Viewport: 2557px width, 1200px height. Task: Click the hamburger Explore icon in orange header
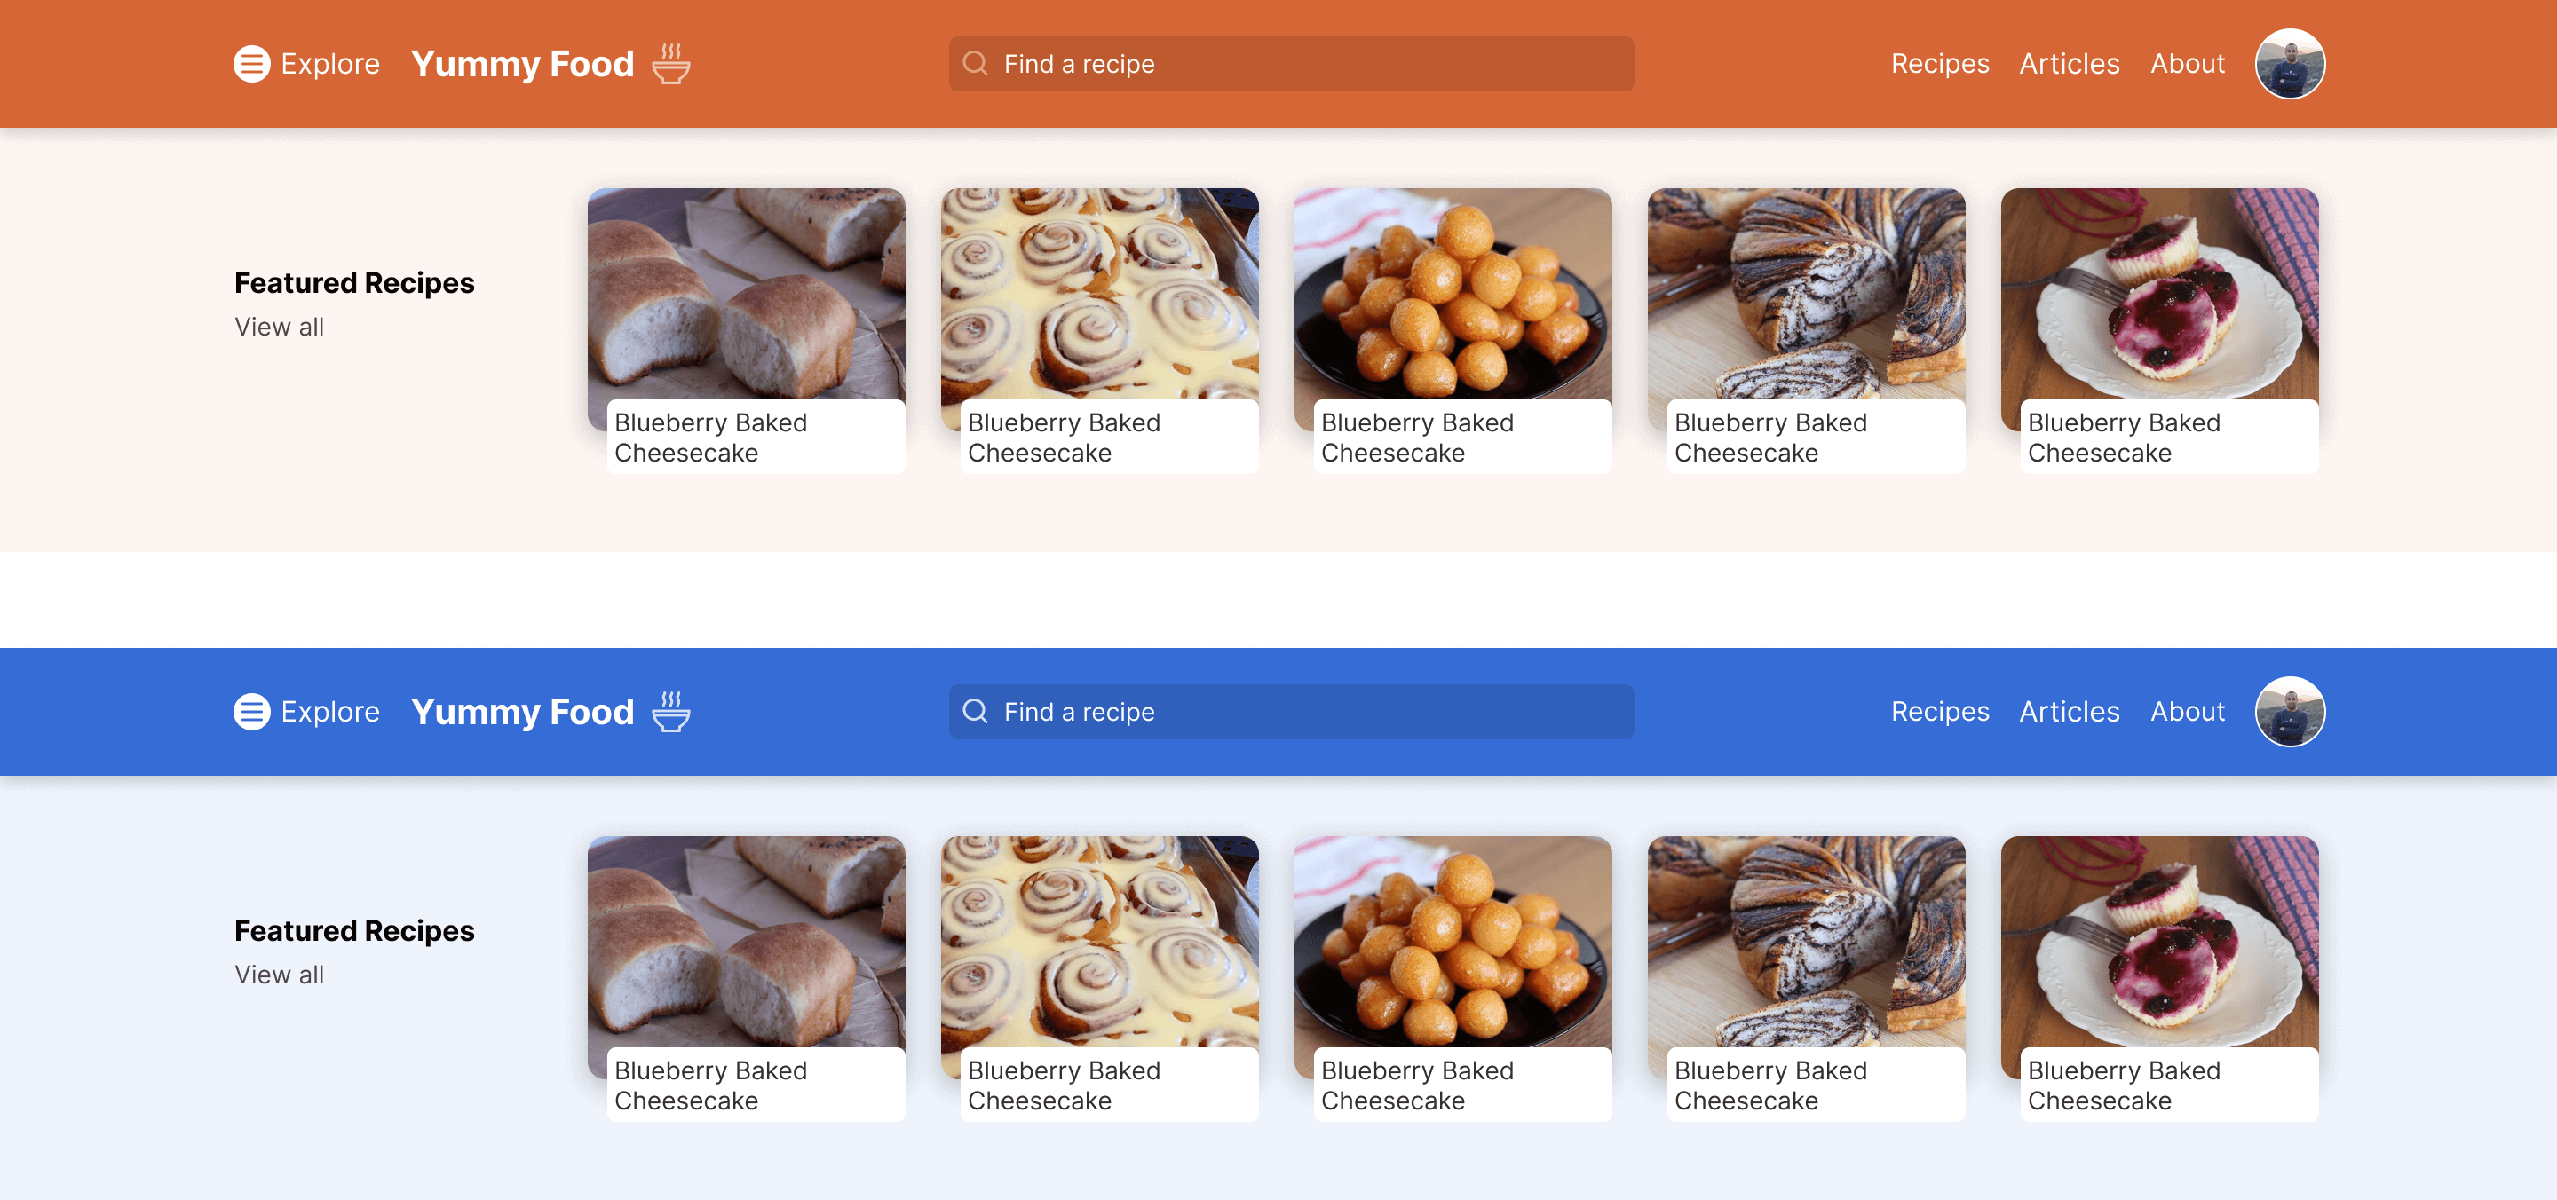(x=251, y=64)
